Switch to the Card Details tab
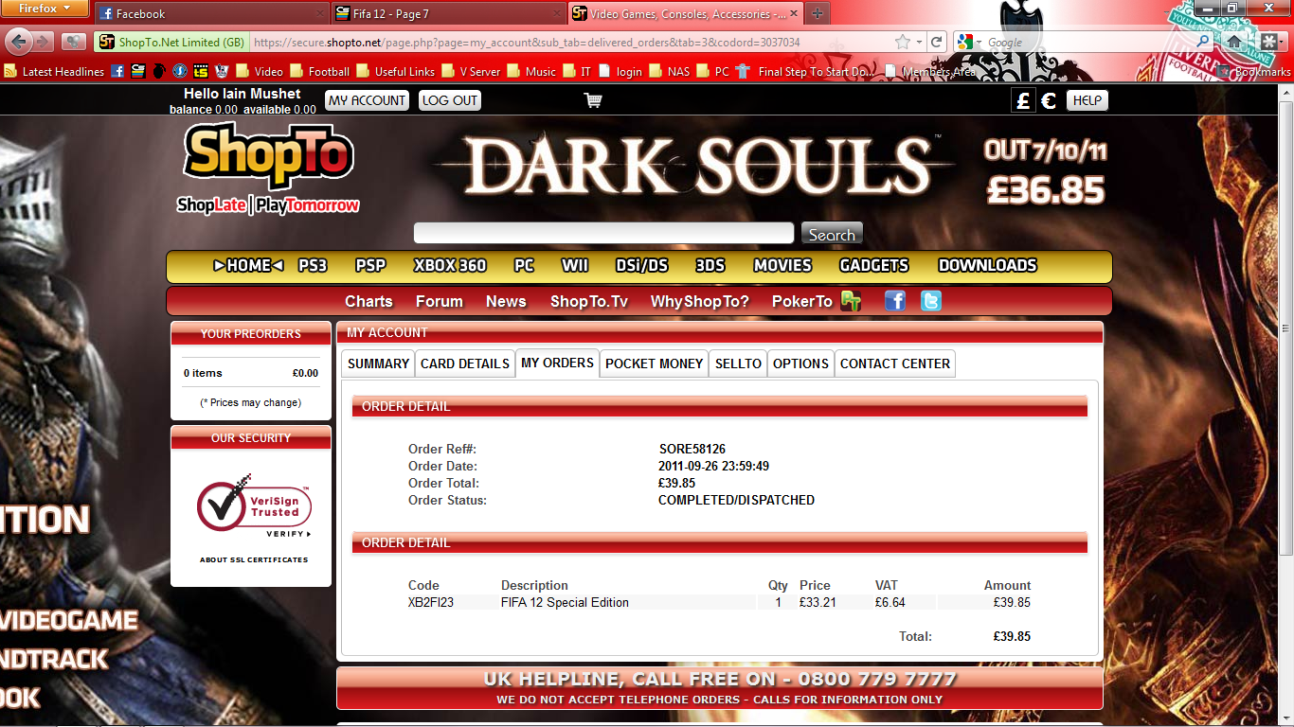Image resolution: width=1294 pixels, height=727 pixels. click(x=465, y=363)
